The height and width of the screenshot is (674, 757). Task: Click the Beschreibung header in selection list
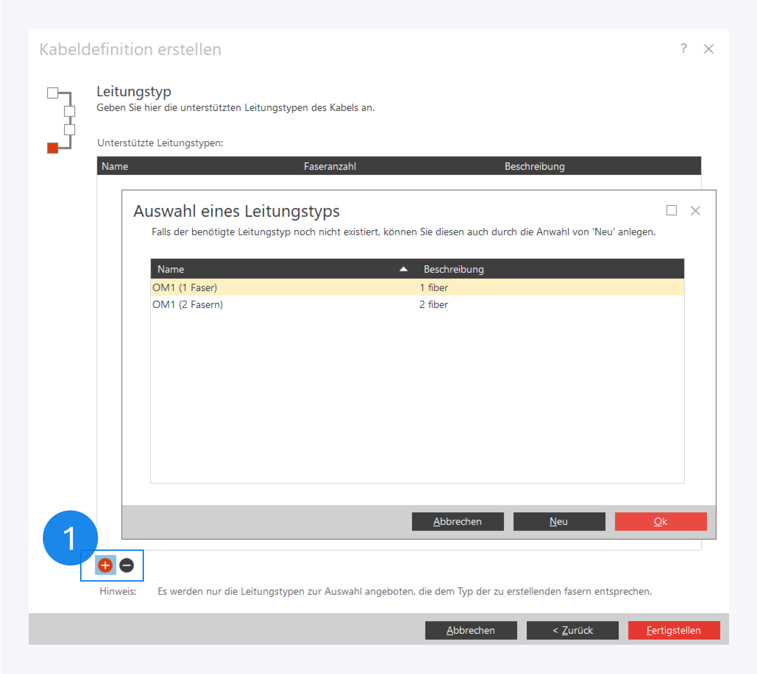[454, 269]
